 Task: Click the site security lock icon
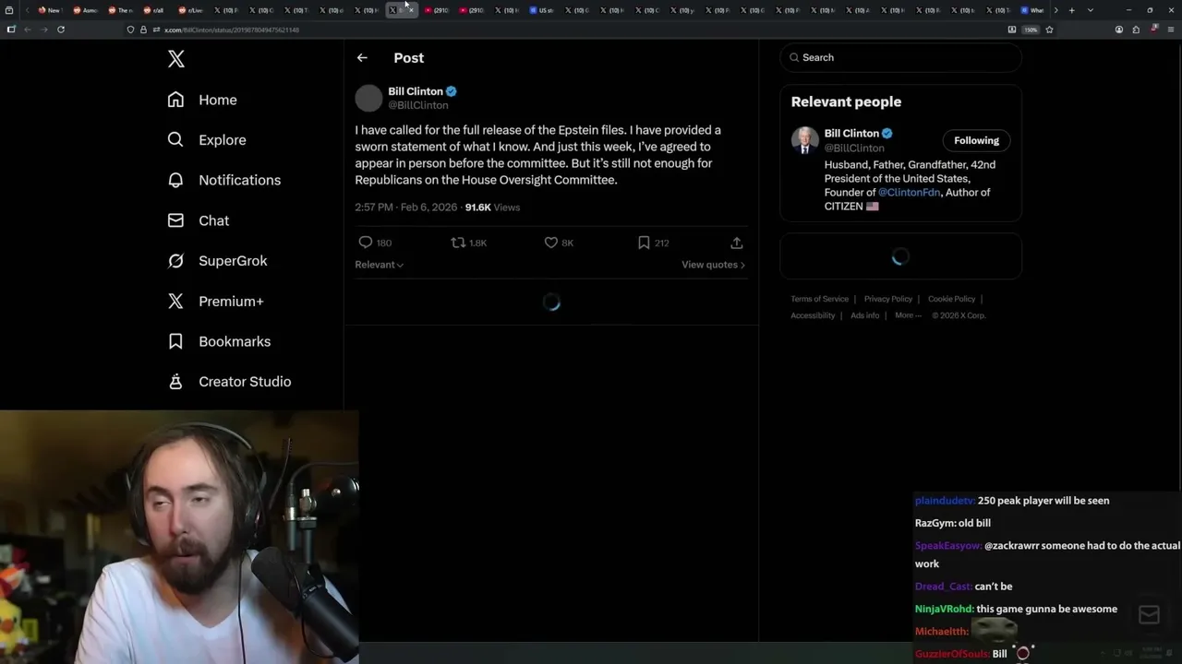(x=143, y=30)
